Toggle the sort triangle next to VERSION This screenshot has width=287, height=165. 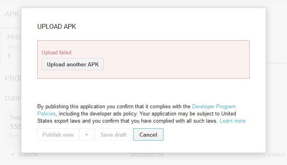pyautogui.click(x=13, y=155)
